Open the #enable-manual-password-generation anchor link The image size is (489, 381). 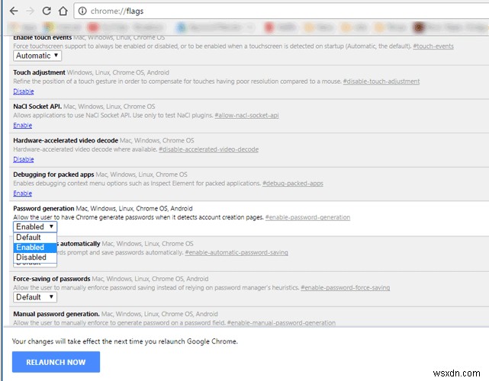(x=281, y=323)
